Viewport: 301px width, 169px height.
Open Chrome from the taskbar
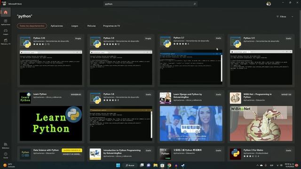click(x=169, y=165)
